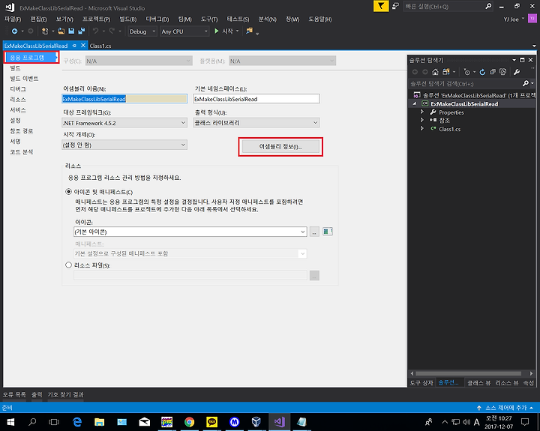Viewport: 540px width, 431px height.
Task: Start debugging with green 시작 button
Action: 223,31
